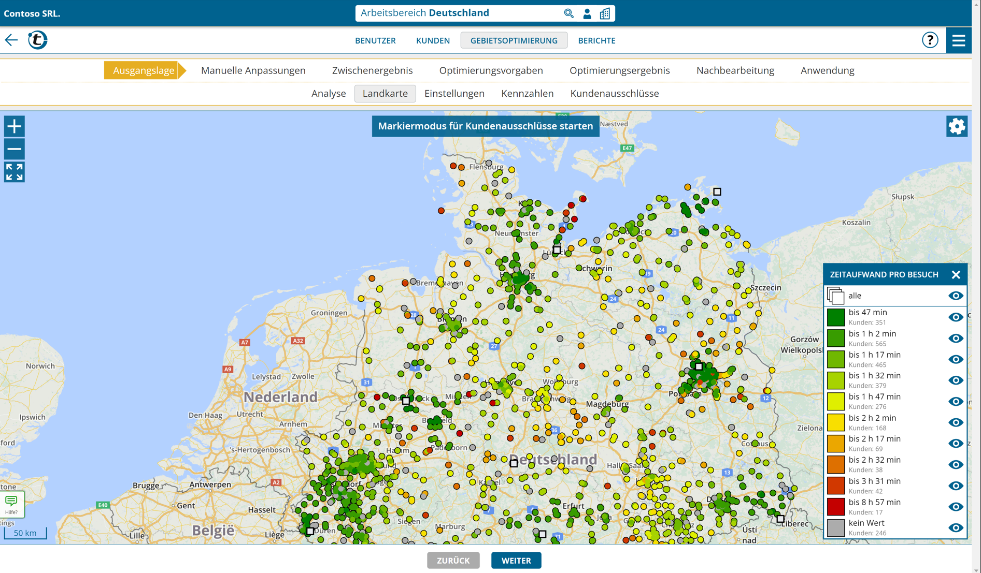
Task: Switch to the Kundenausschlüsse sub-tab
Action: click(x=614, y=94)
